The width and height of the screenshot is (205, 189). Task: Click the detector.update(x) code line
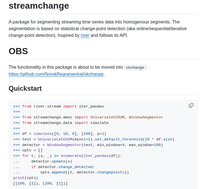(52, 161)
